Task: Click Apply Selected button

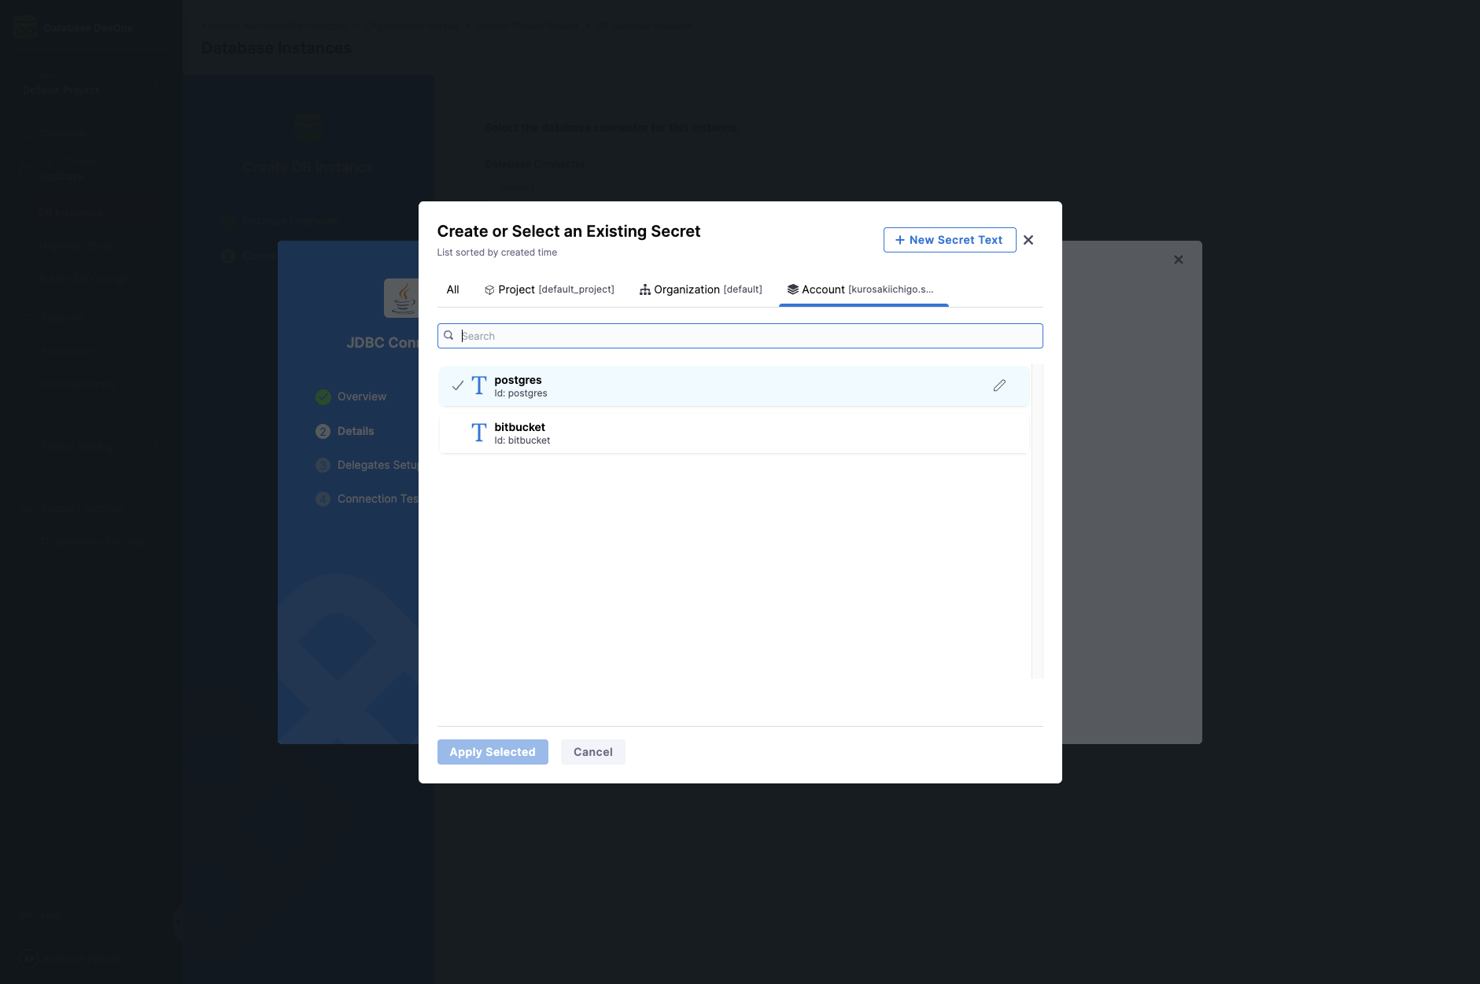Action: (493, 752)
